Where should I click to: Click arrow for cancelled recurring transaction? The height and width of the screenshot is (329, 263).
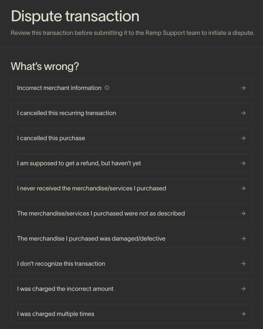tap(243, 113)
